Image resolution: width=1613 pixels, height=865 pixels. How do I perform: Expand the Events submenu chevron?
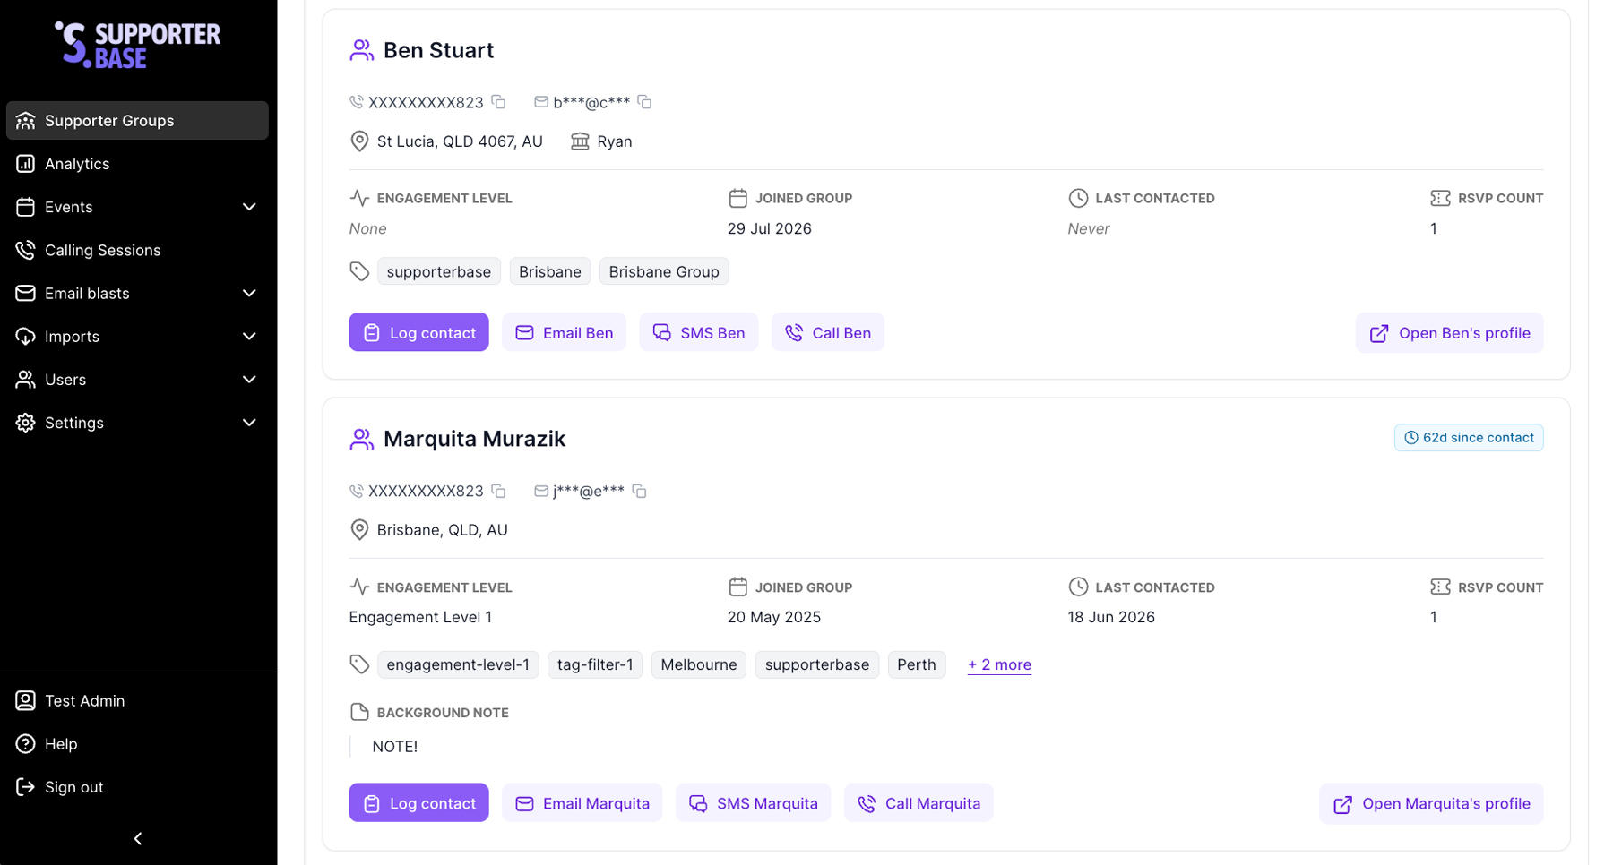click(x=249, y=207)
